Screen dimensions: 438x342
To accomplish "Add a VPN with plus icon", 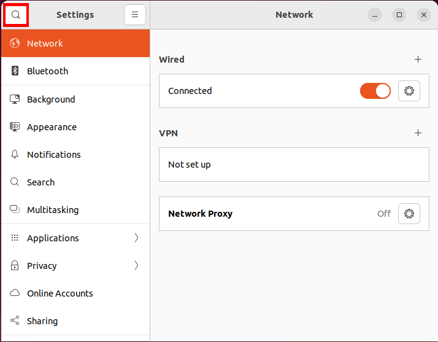I will click(418, 133).
